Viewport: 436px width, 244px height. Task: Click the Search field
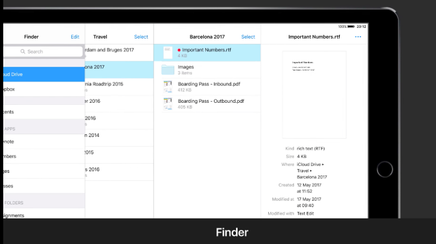(x=43, y=52)
